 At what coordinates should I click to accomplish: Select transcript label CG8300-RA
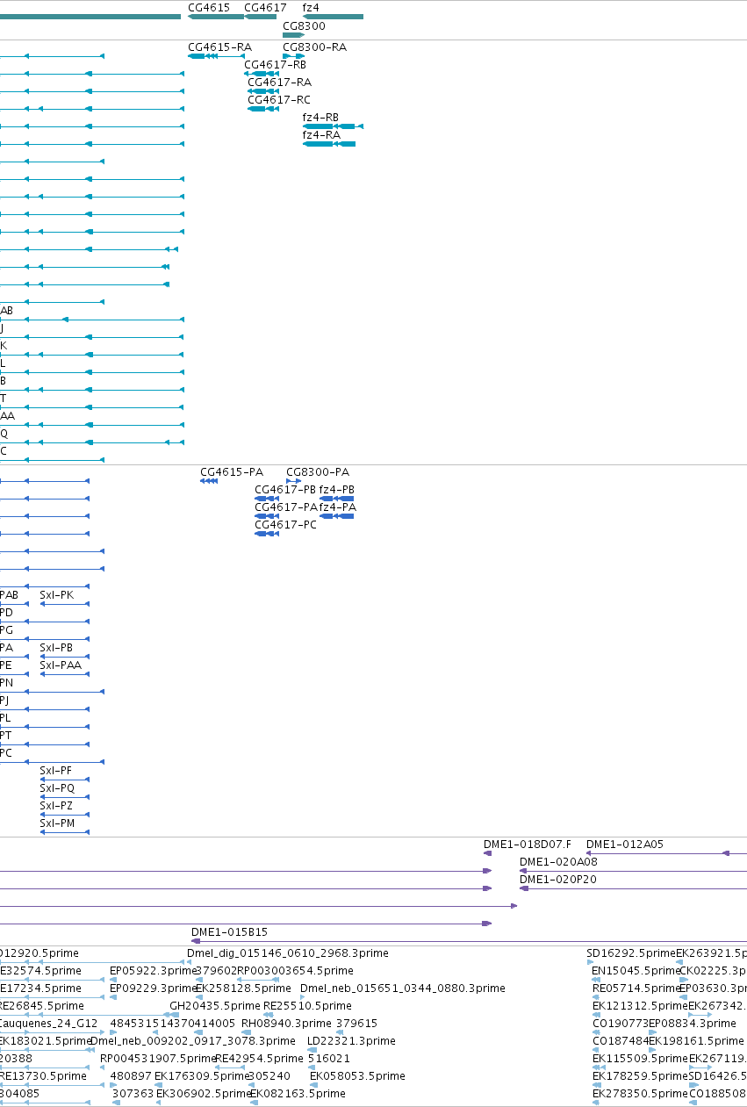pos(314,47)
